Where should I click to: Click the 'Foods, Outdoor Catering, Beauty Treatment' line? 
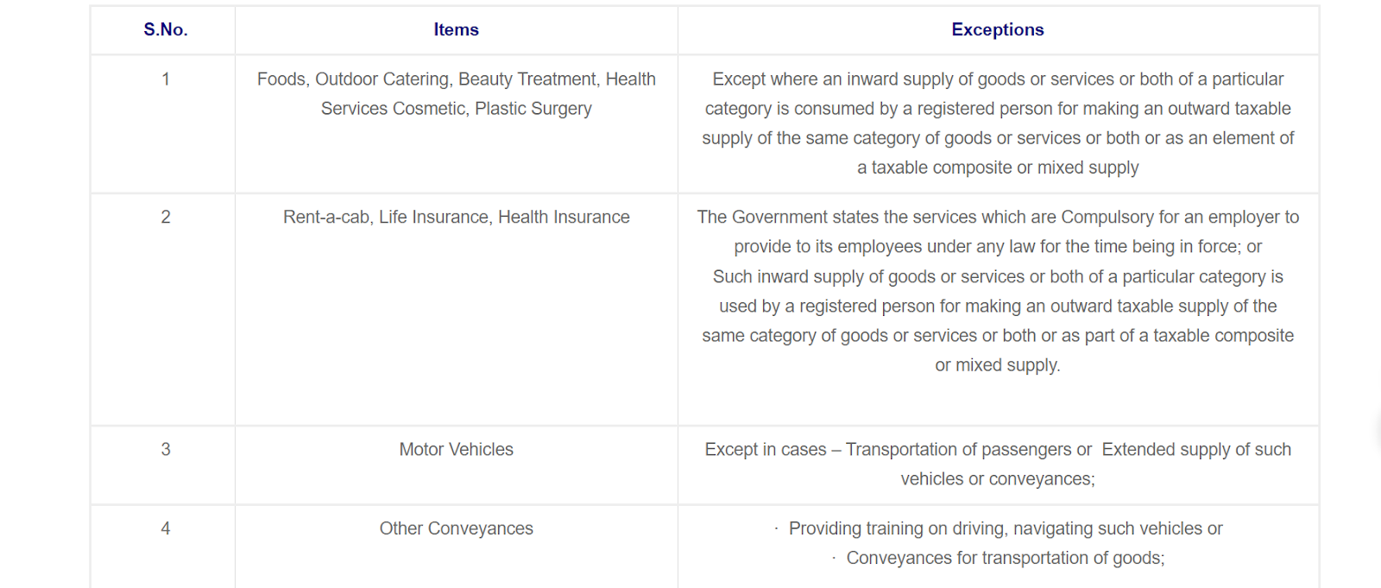[x=456, y=79]
